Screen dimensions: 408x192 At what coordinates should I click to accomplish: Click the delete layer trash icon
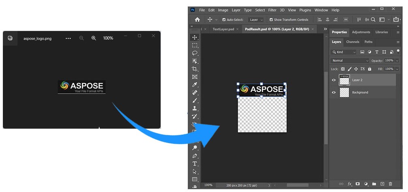390,184
